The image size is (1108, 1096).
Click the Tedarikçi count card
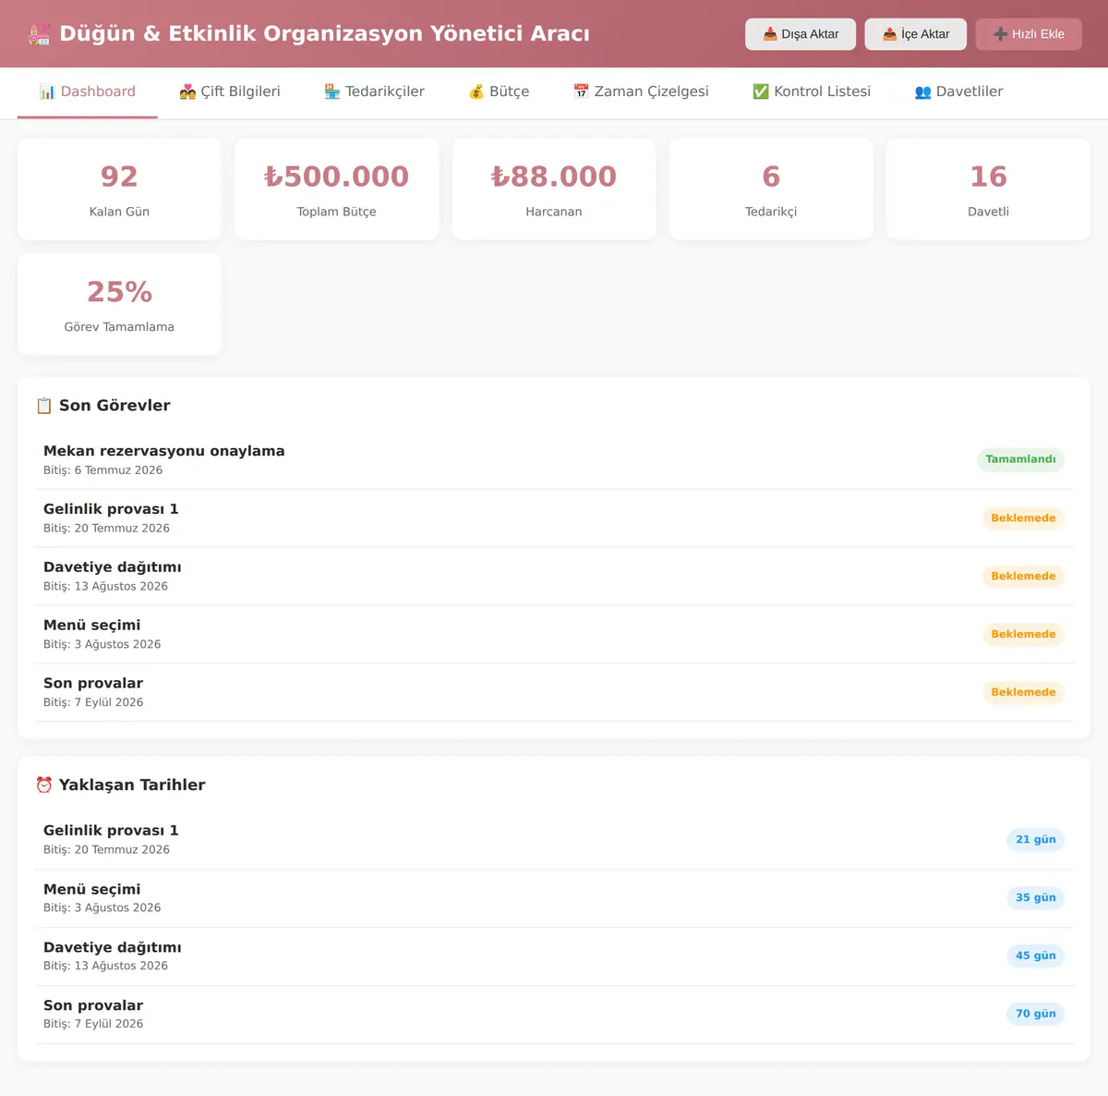pyautogui.click(x=771, y=189)
